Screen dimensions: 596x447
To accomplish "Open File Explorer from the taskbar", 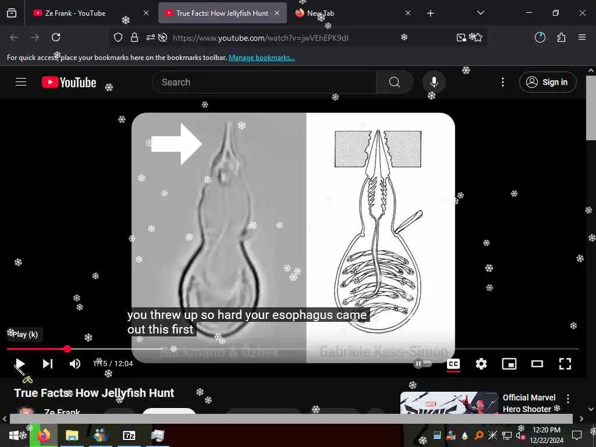I will pos(72,435).
